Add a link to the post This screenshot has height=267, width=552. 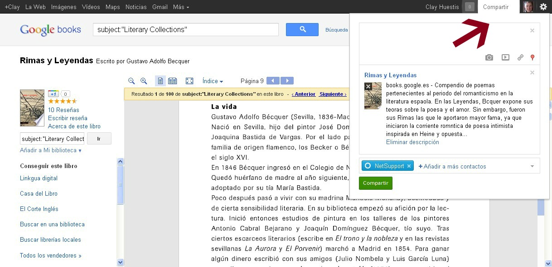point(520,57)
